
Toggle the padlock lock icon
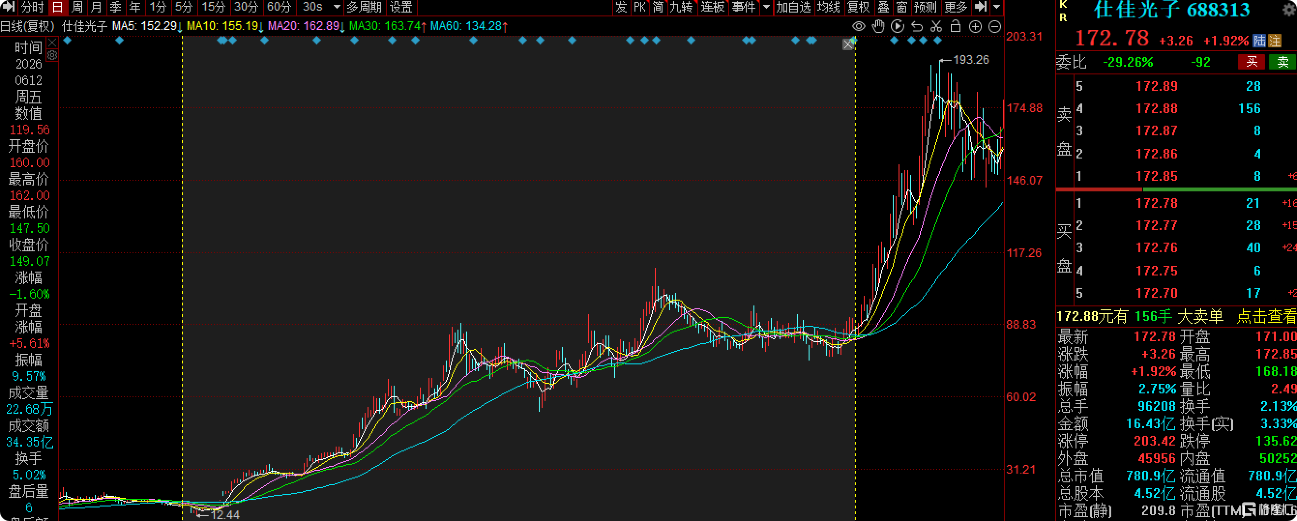(x=955, y=26)
